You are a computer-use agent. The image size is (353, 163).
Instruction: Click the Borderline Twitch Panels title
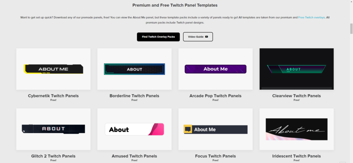(x=134, y=96)
